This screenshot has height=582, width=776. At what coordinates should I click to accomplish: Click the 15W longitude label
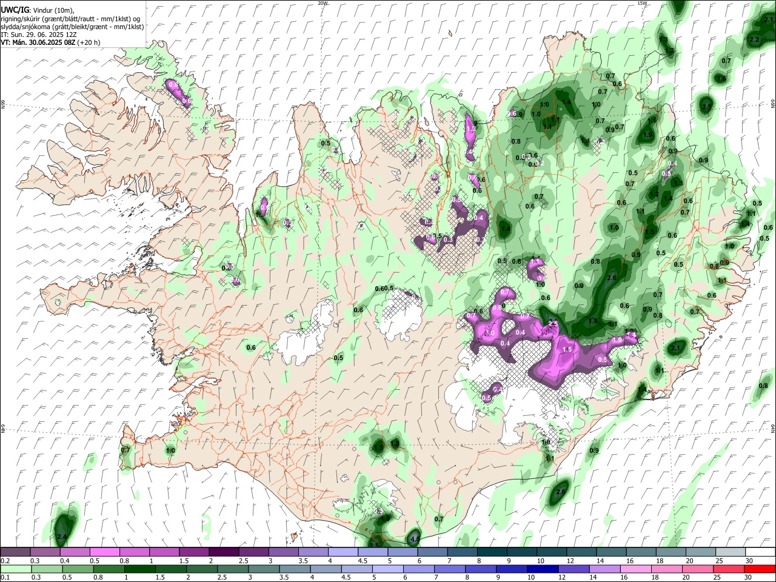(x=642, y=3)
